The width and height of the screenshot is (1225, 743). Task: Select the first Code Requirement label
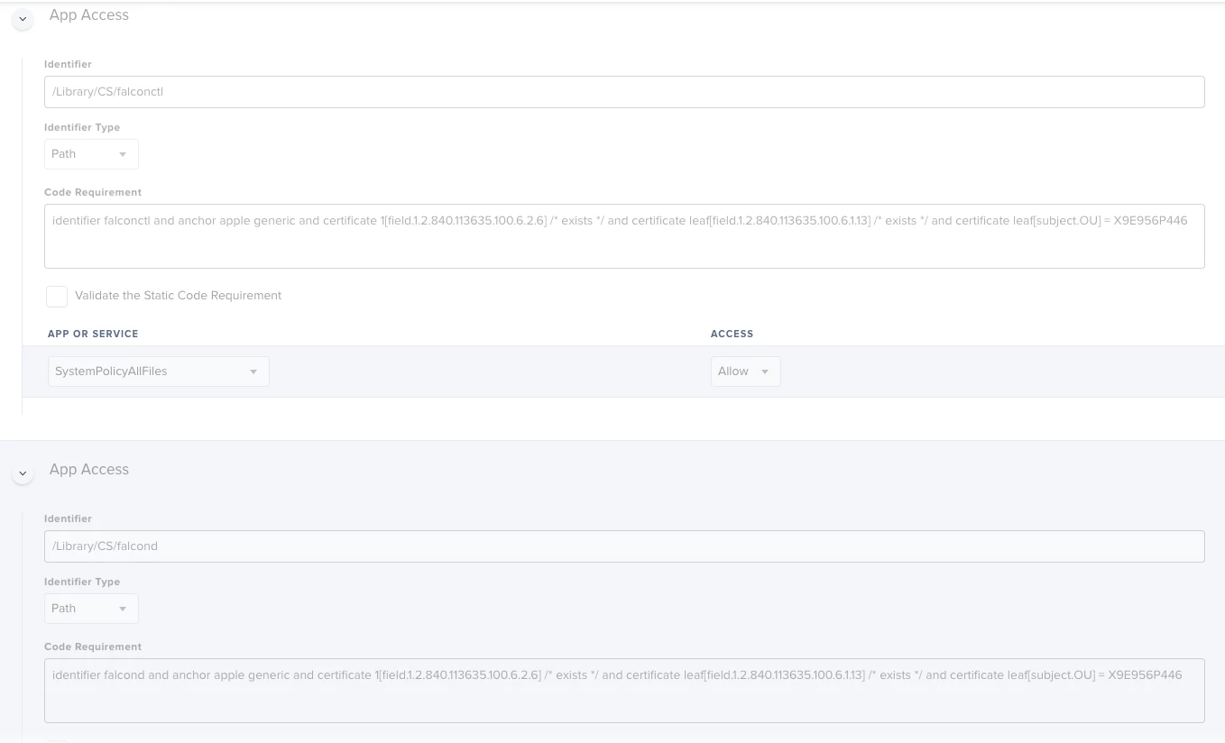click(x=93, y=192)
